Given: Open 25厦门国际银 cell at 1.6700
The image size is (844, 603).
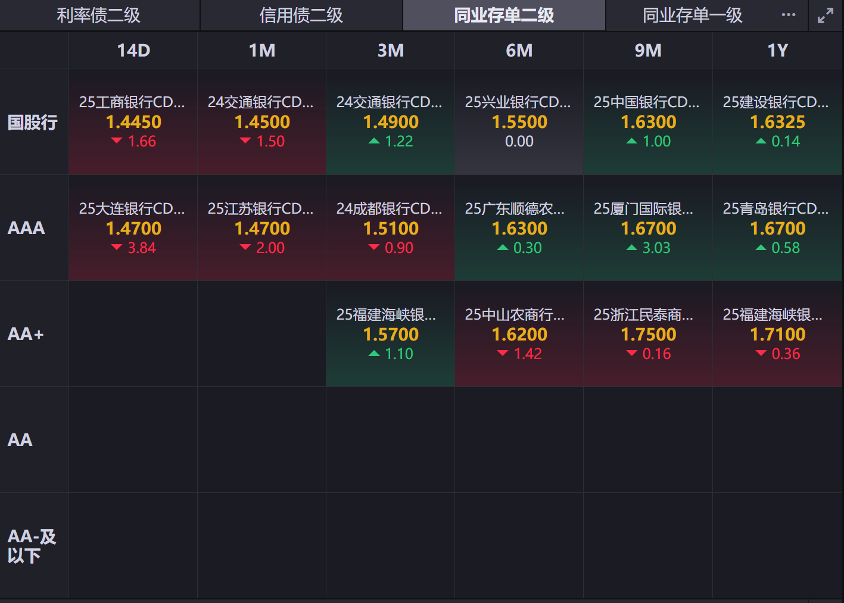Looking at the screenshot, I should click(648, 228).
